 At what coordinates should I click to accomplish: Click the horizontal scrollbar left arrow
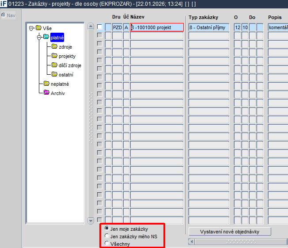(x=191, y=241)
